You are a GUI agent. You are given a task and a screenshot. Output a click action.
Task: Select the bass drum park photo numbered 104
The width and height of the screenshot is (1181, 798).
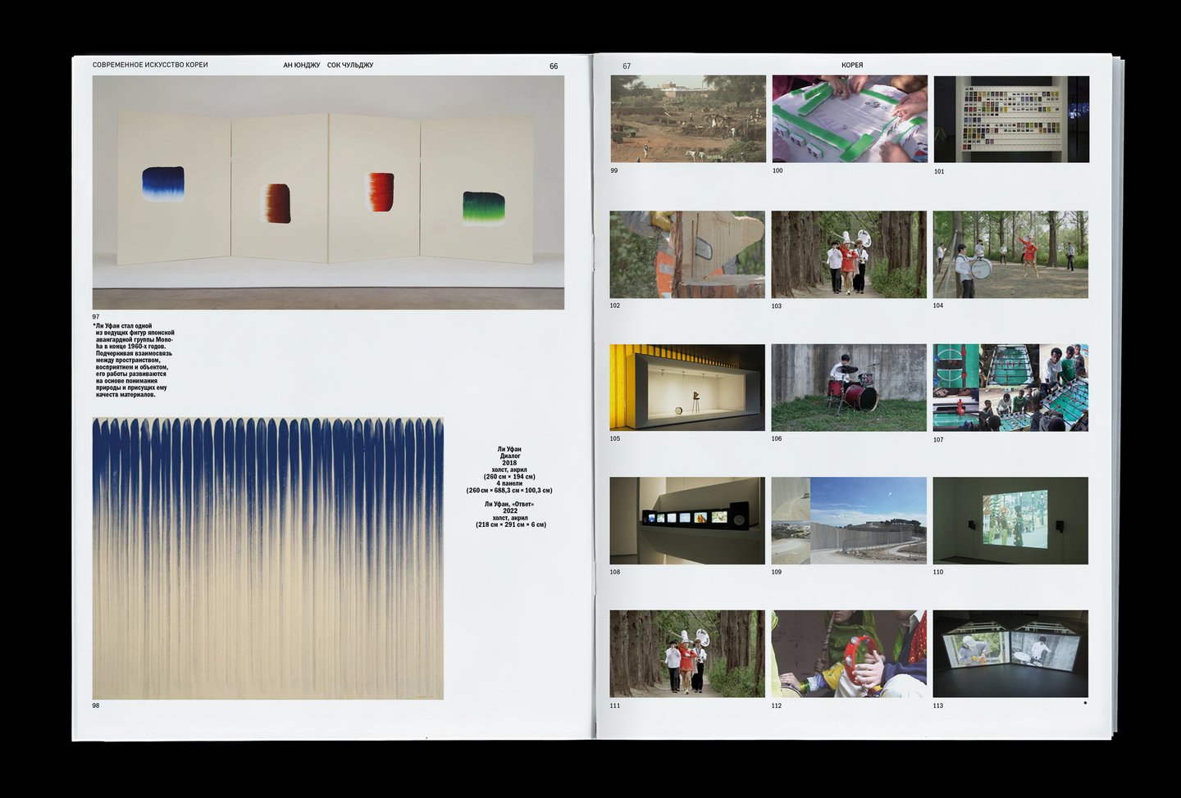point(1010,255)
